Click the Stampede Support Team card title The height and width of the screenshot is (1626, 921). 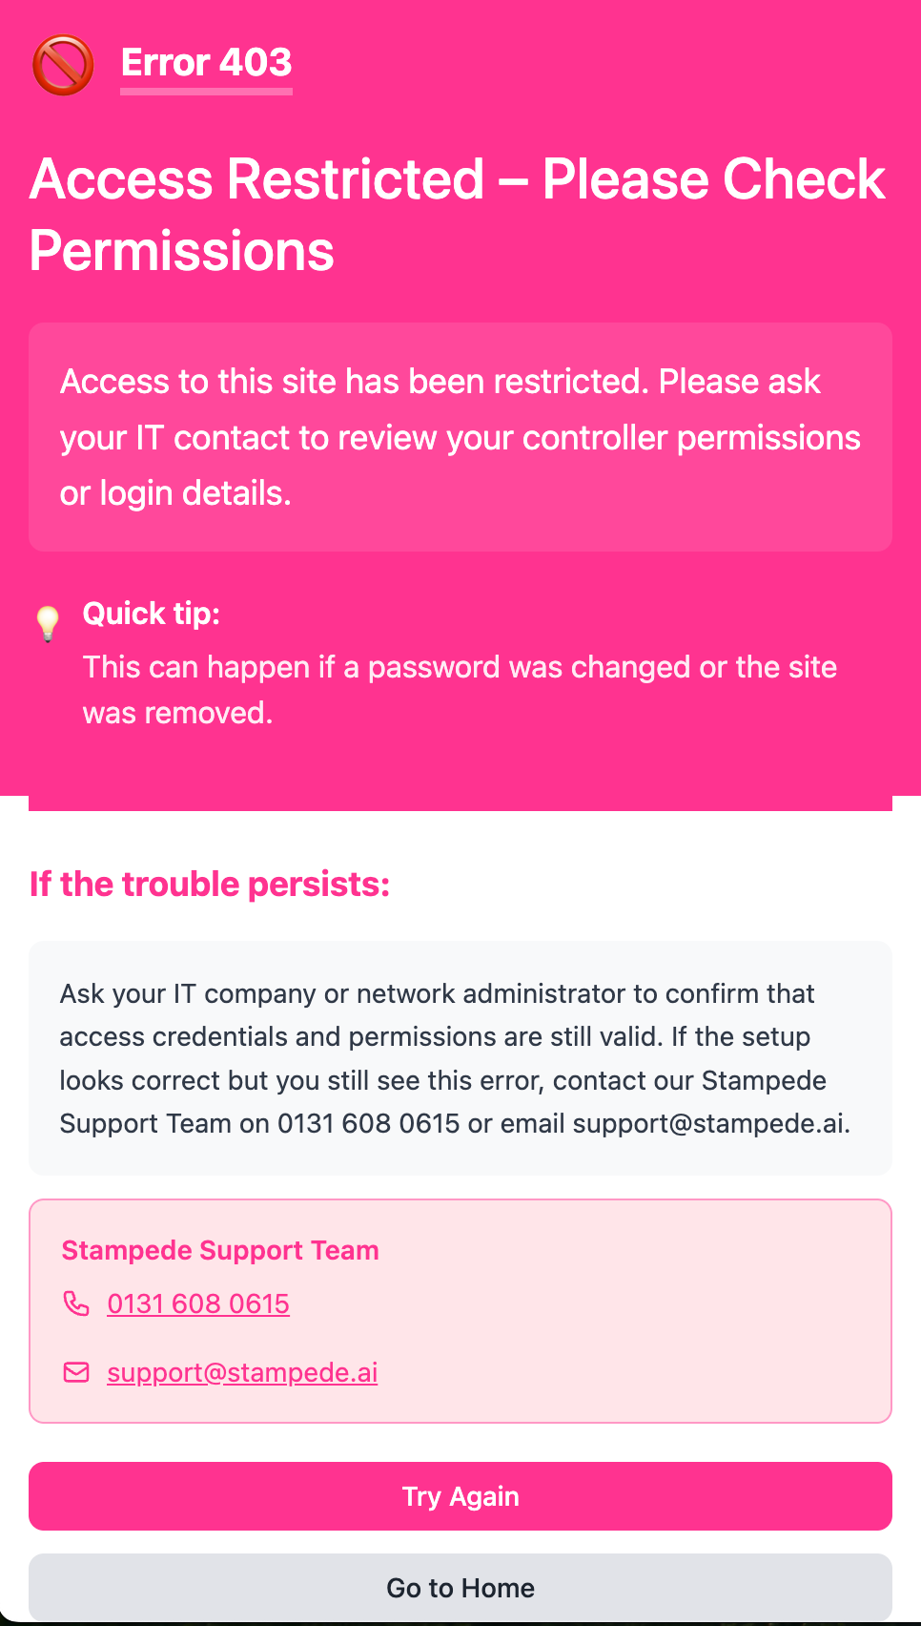click(x=220, y=1250)
